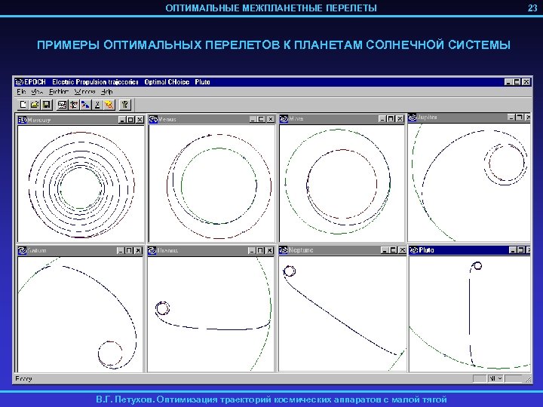Click the Pluto window system icon

(x=413, y=250)
